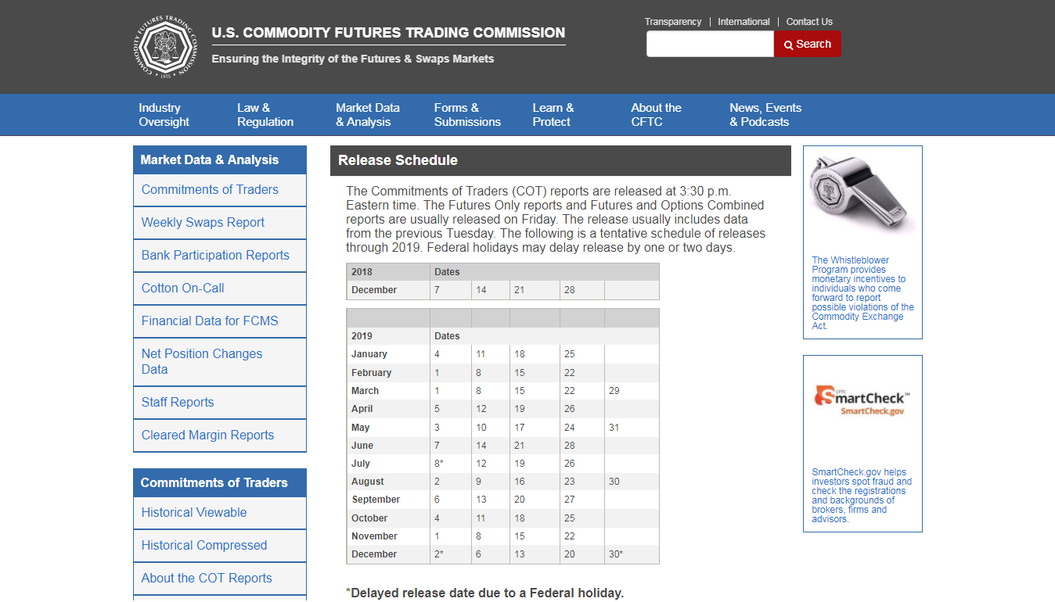Open the Industry Oversight menu
This screenshot has width=1055, height=602.
click(164, 115)
